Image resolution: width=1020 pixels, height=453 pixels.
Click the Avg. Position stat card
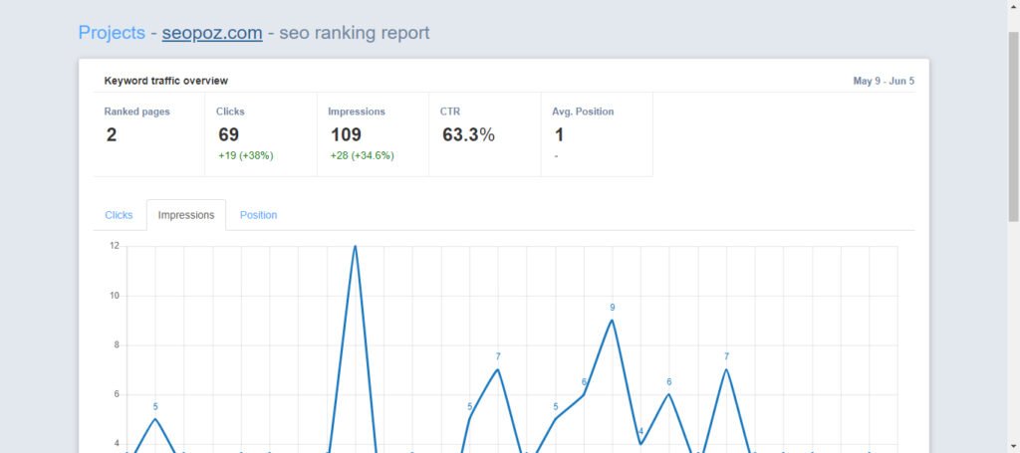point(596,134)
